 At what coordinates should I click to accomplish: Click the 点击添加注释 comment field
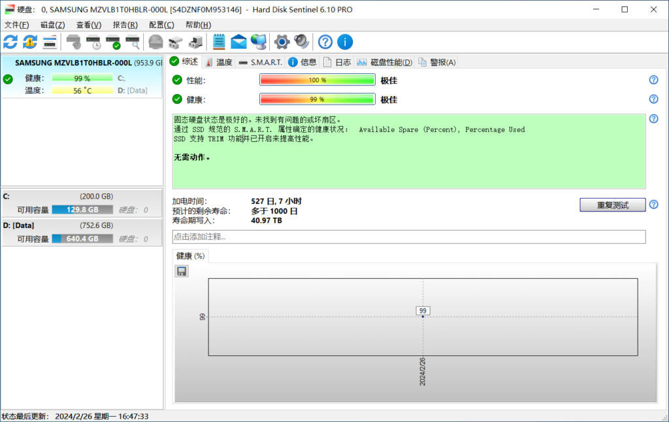409,237
